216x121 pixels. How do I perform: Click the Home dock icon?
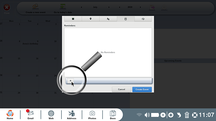10,115
